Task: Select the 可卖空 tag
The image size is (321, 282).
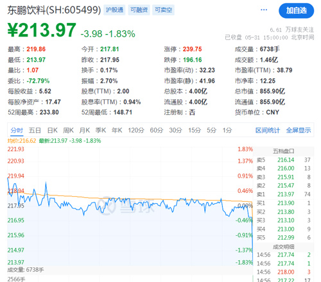Action: click(163, 10)
